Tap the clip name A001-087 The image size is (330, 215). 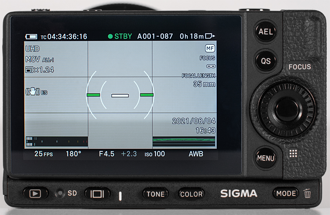(155, 37)
